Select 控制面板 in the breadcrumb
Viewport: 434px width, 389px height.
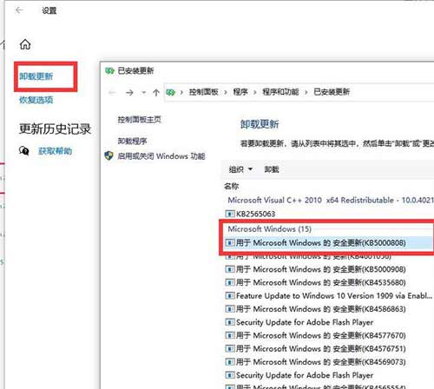click(x=203, y=92)
